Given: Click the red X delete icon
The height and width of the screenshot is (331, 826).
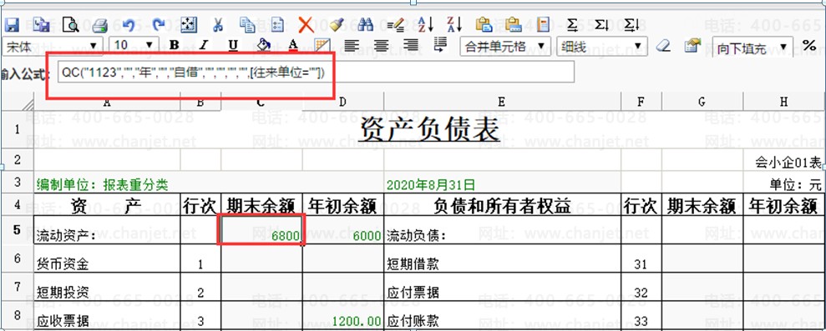Looking at the screenshot, I should pos(306,24).
